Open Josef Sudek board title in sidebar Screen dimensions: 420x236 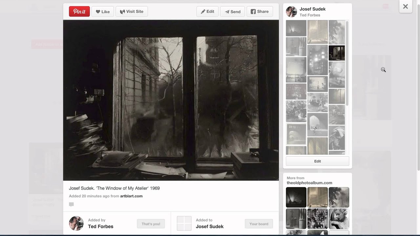[312, 9]
